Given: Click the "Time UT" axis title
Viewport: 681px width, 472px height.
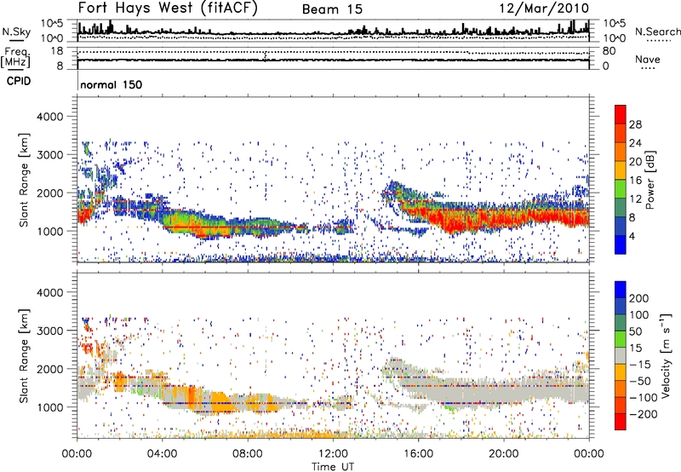Looking at the screenshot, I should pyautogui.click(x=333, y=467).
